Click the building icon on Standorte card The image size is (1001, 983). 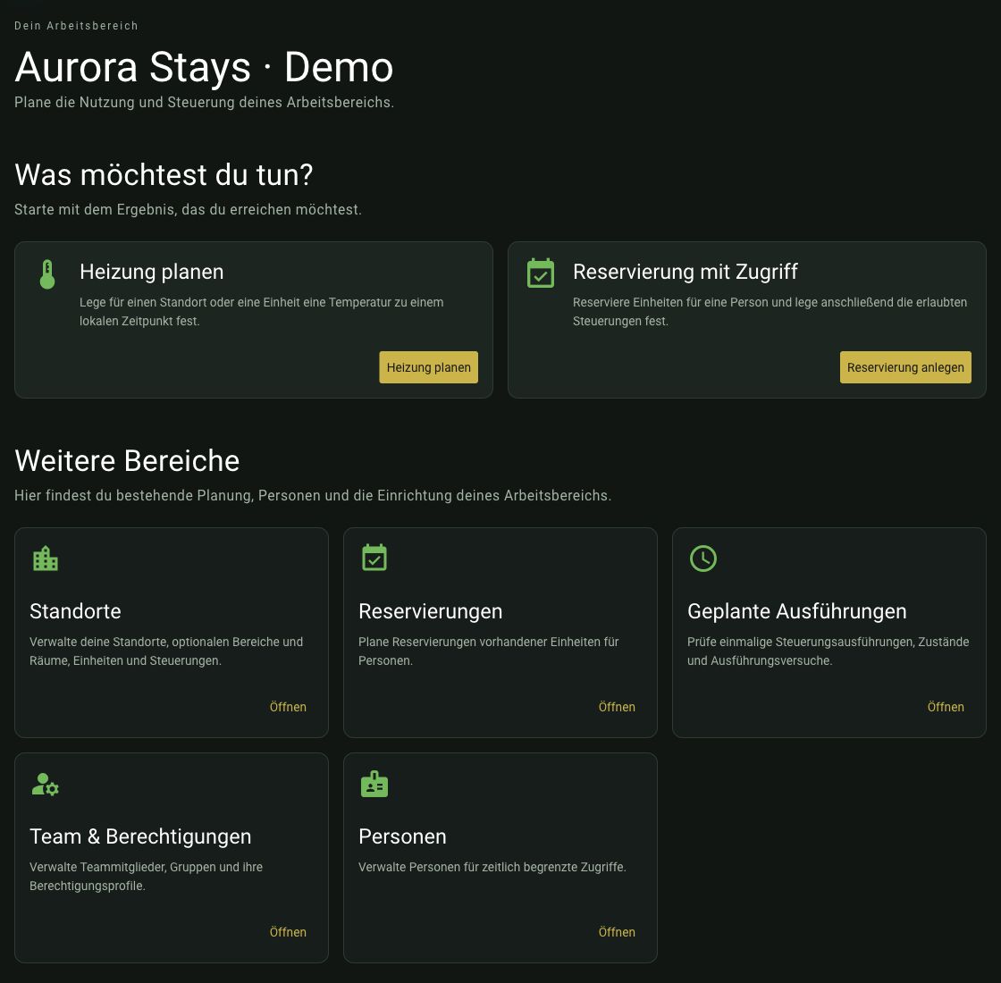tap(46, 559)
